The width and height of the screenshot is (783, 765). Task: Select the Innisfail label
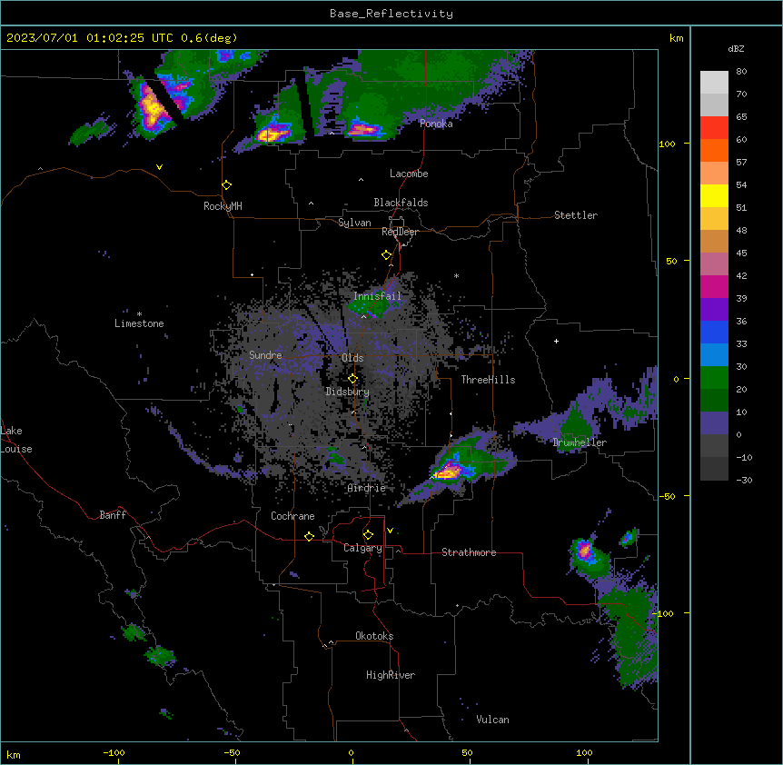coord(377,296)
